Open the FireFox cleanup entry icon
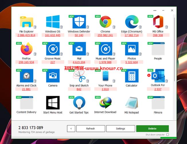The image size is (187, 144). coord(27,49)
